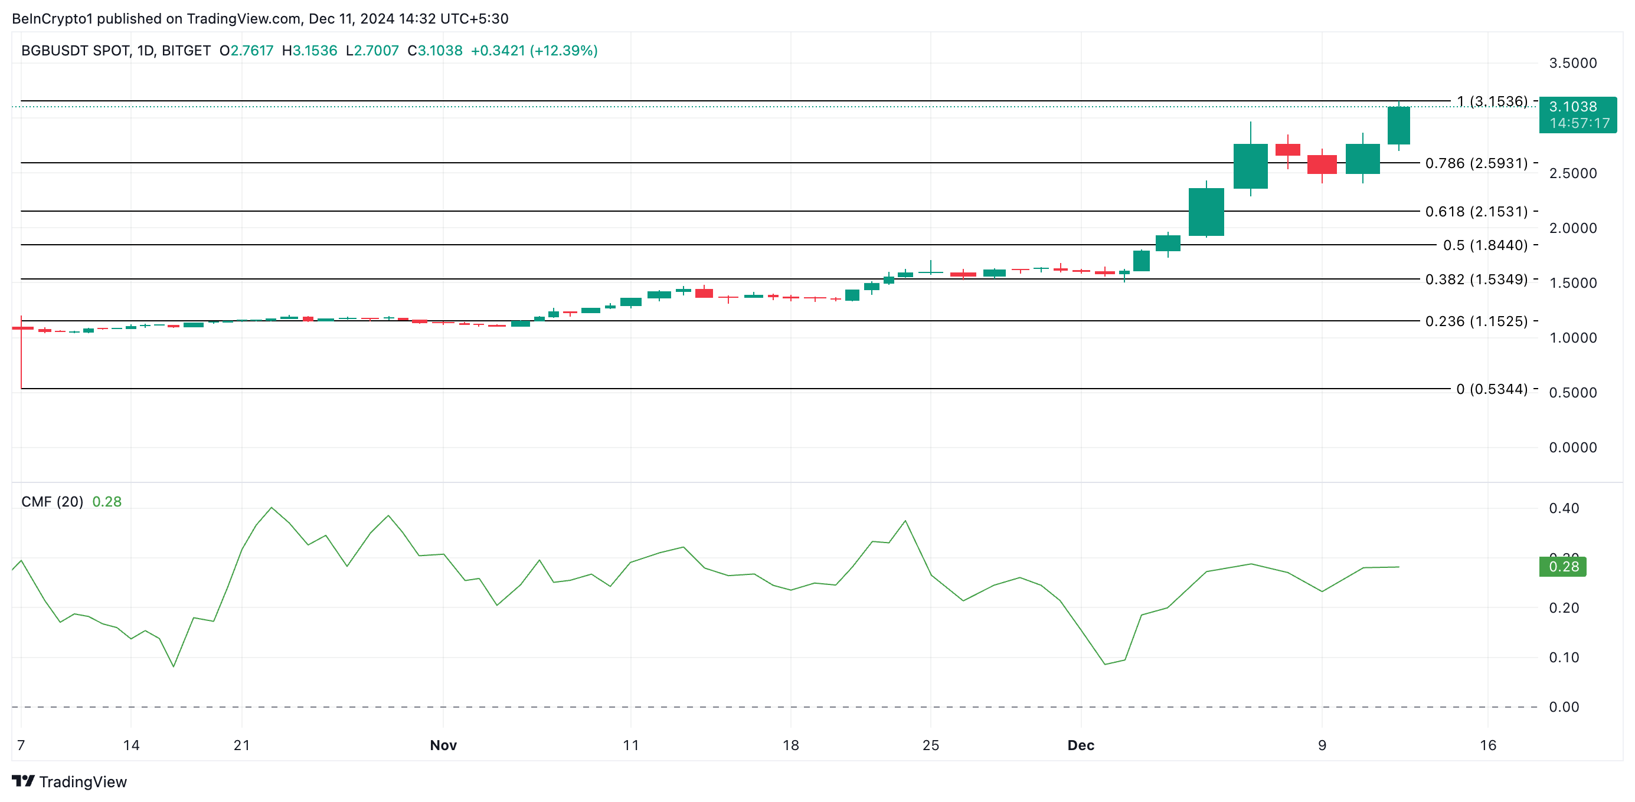Viewport: 1635px width, 802px height.
Task: Click the Dec label on time axis
Action: [x=1080, y=745]
